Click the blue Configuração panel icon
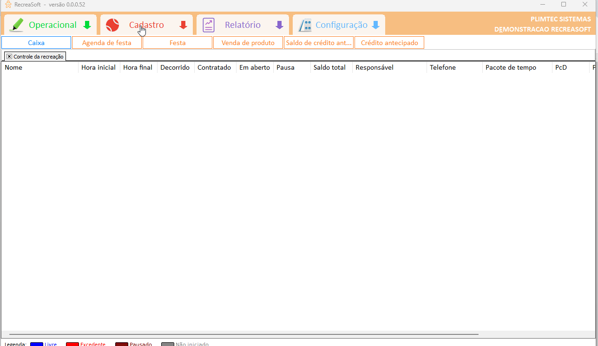 click(x=305, y=25)
